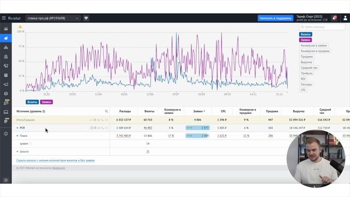Click purple Заявки legend tag under chart
The image size is (350, 197).
46,102
